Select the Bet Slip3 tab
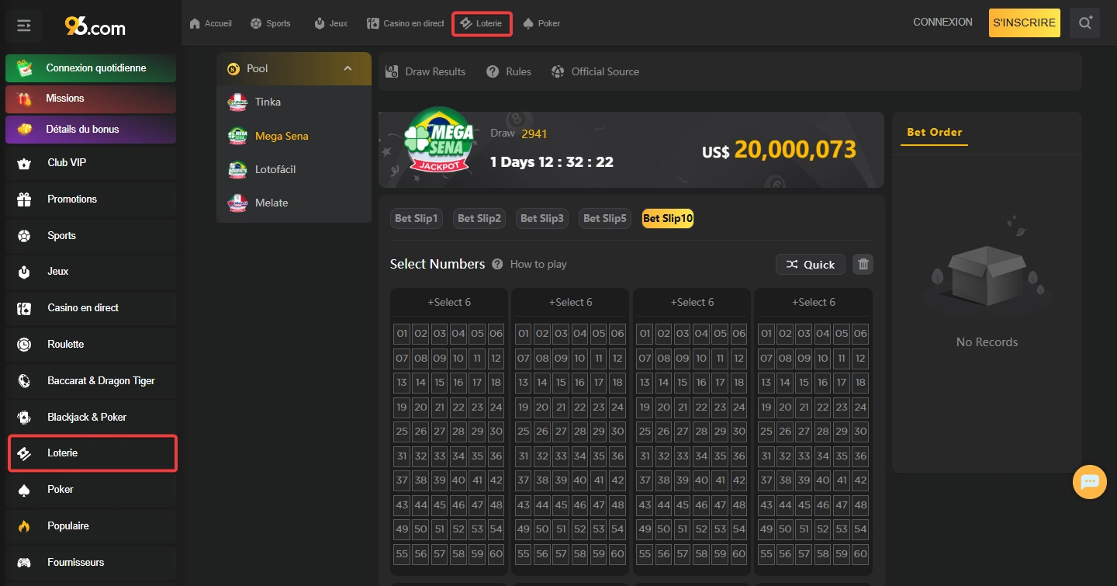Screen dimensions: 1117x586 point(542,219)
